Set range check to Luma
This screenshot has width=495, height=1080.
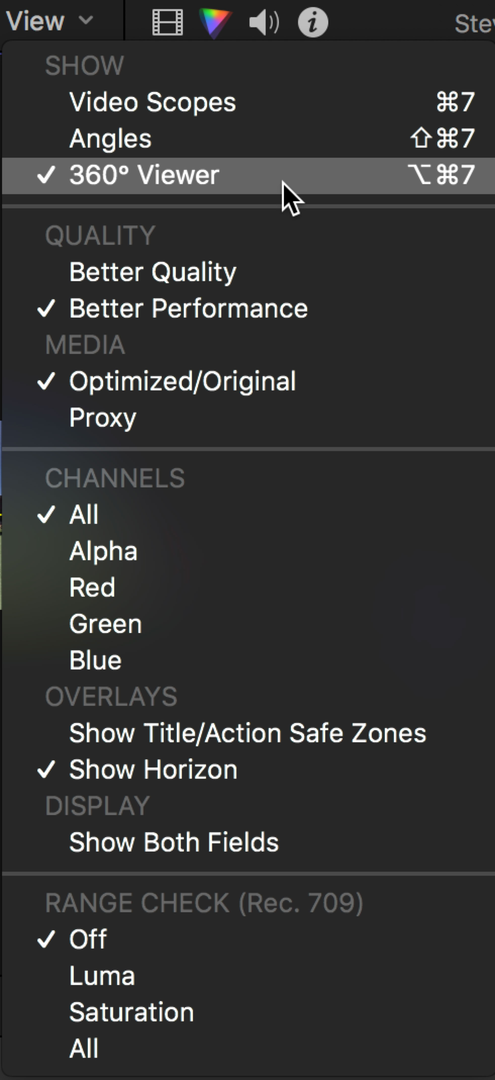coord(102,976)
